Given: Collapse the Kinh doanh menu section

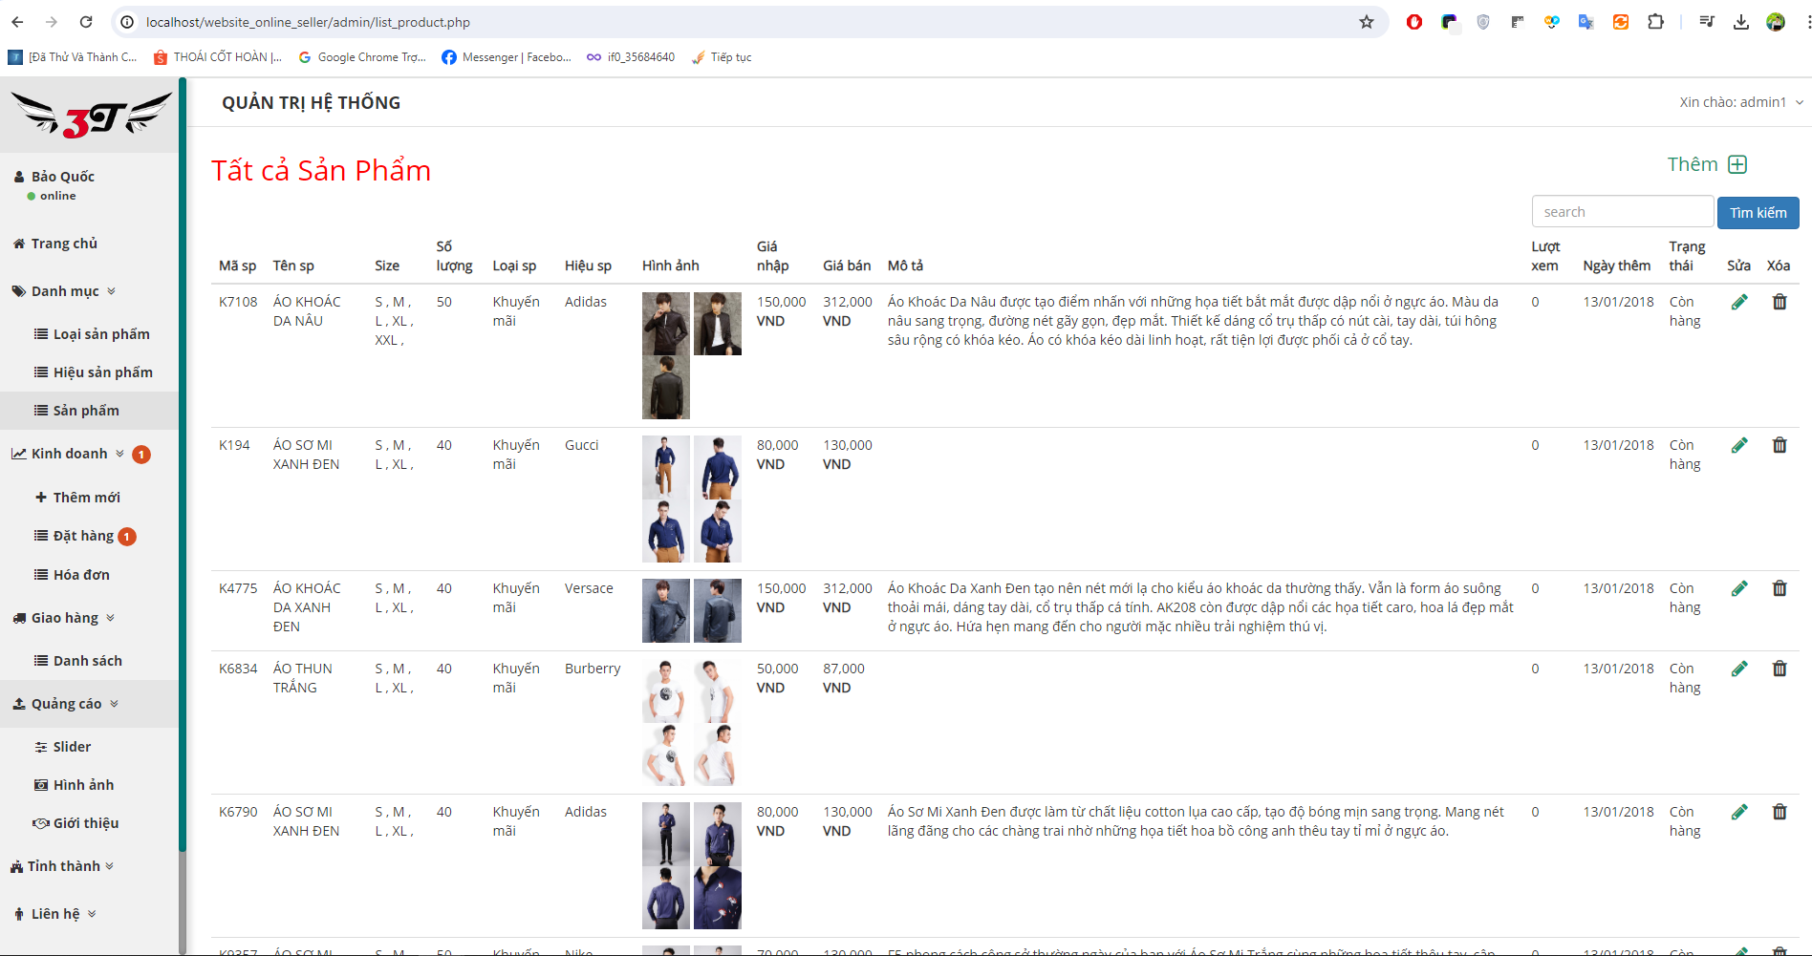Looking at the screenshot, I should [x=70, y=454].
